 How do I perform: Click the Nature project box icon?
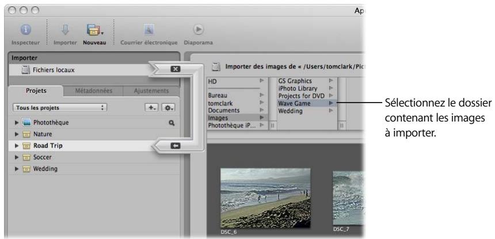pos(26,134)
